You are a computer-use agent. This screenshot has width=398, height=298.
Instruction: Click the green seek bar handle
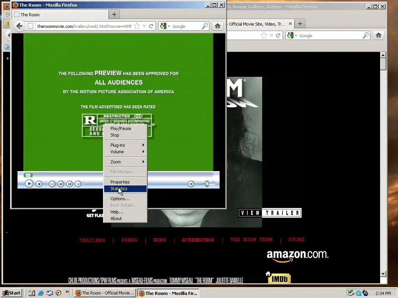pos(28,175)
